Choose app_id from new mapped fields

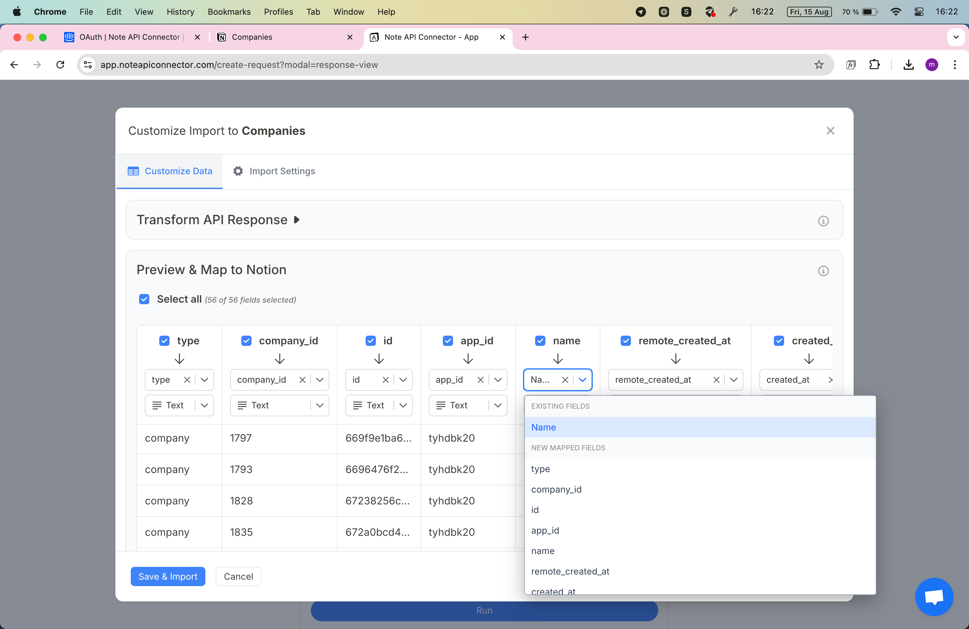(700, 530)
